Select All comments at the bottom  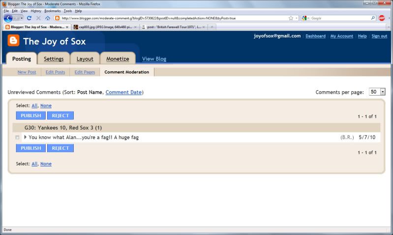click(x=34, y=164)
